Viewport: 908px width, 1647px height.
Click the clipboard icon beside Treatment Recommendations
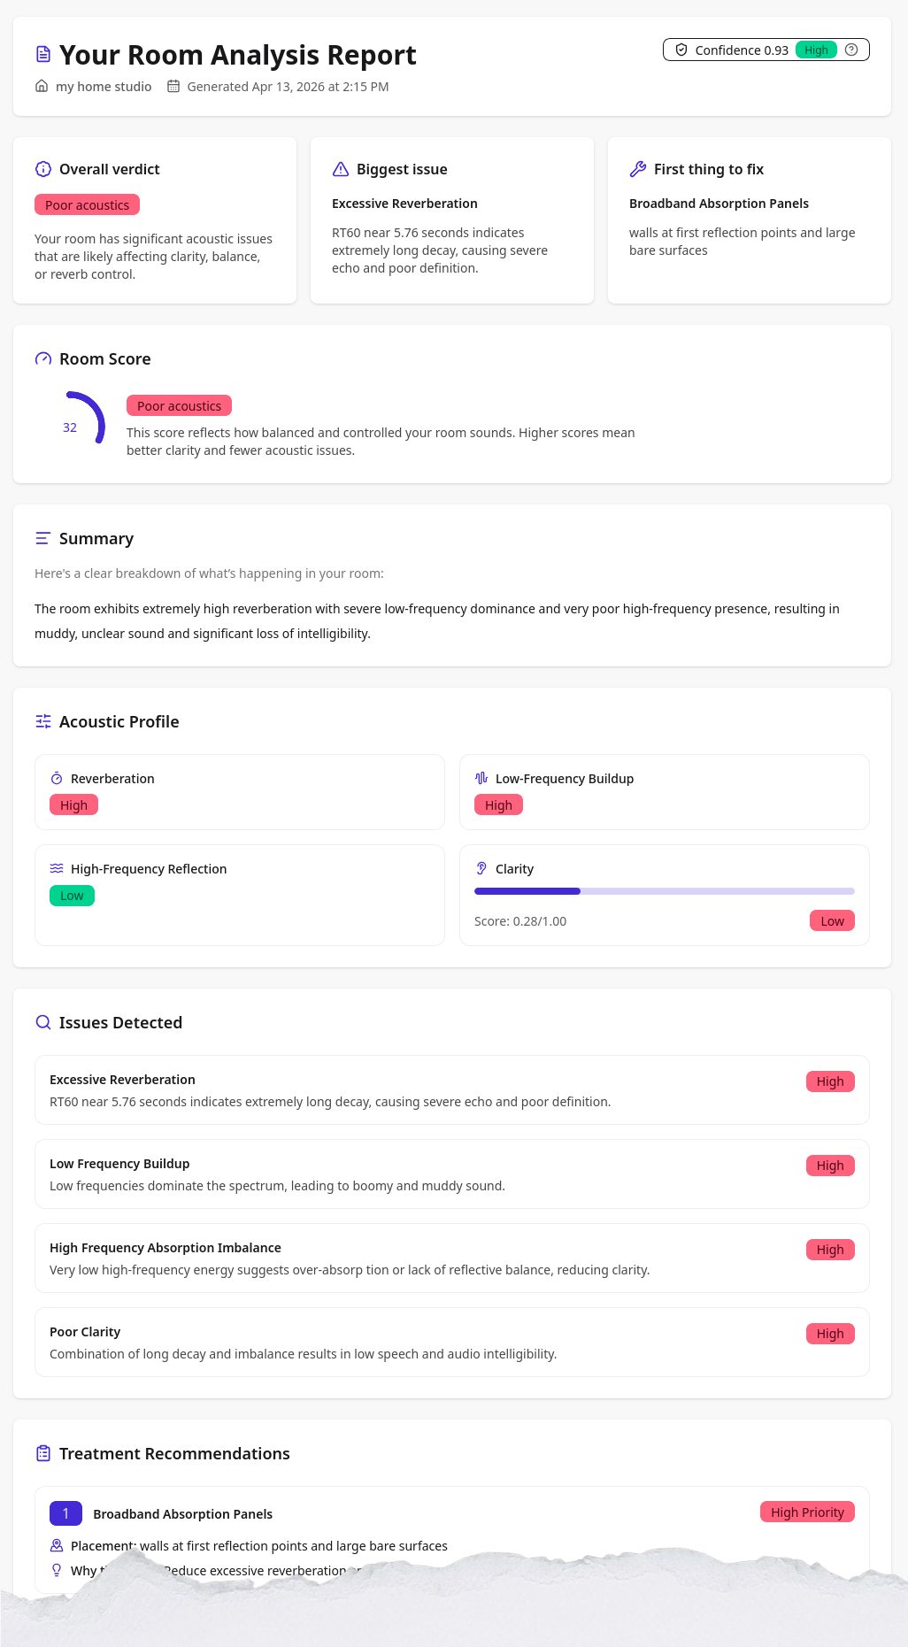point(42,1453)
